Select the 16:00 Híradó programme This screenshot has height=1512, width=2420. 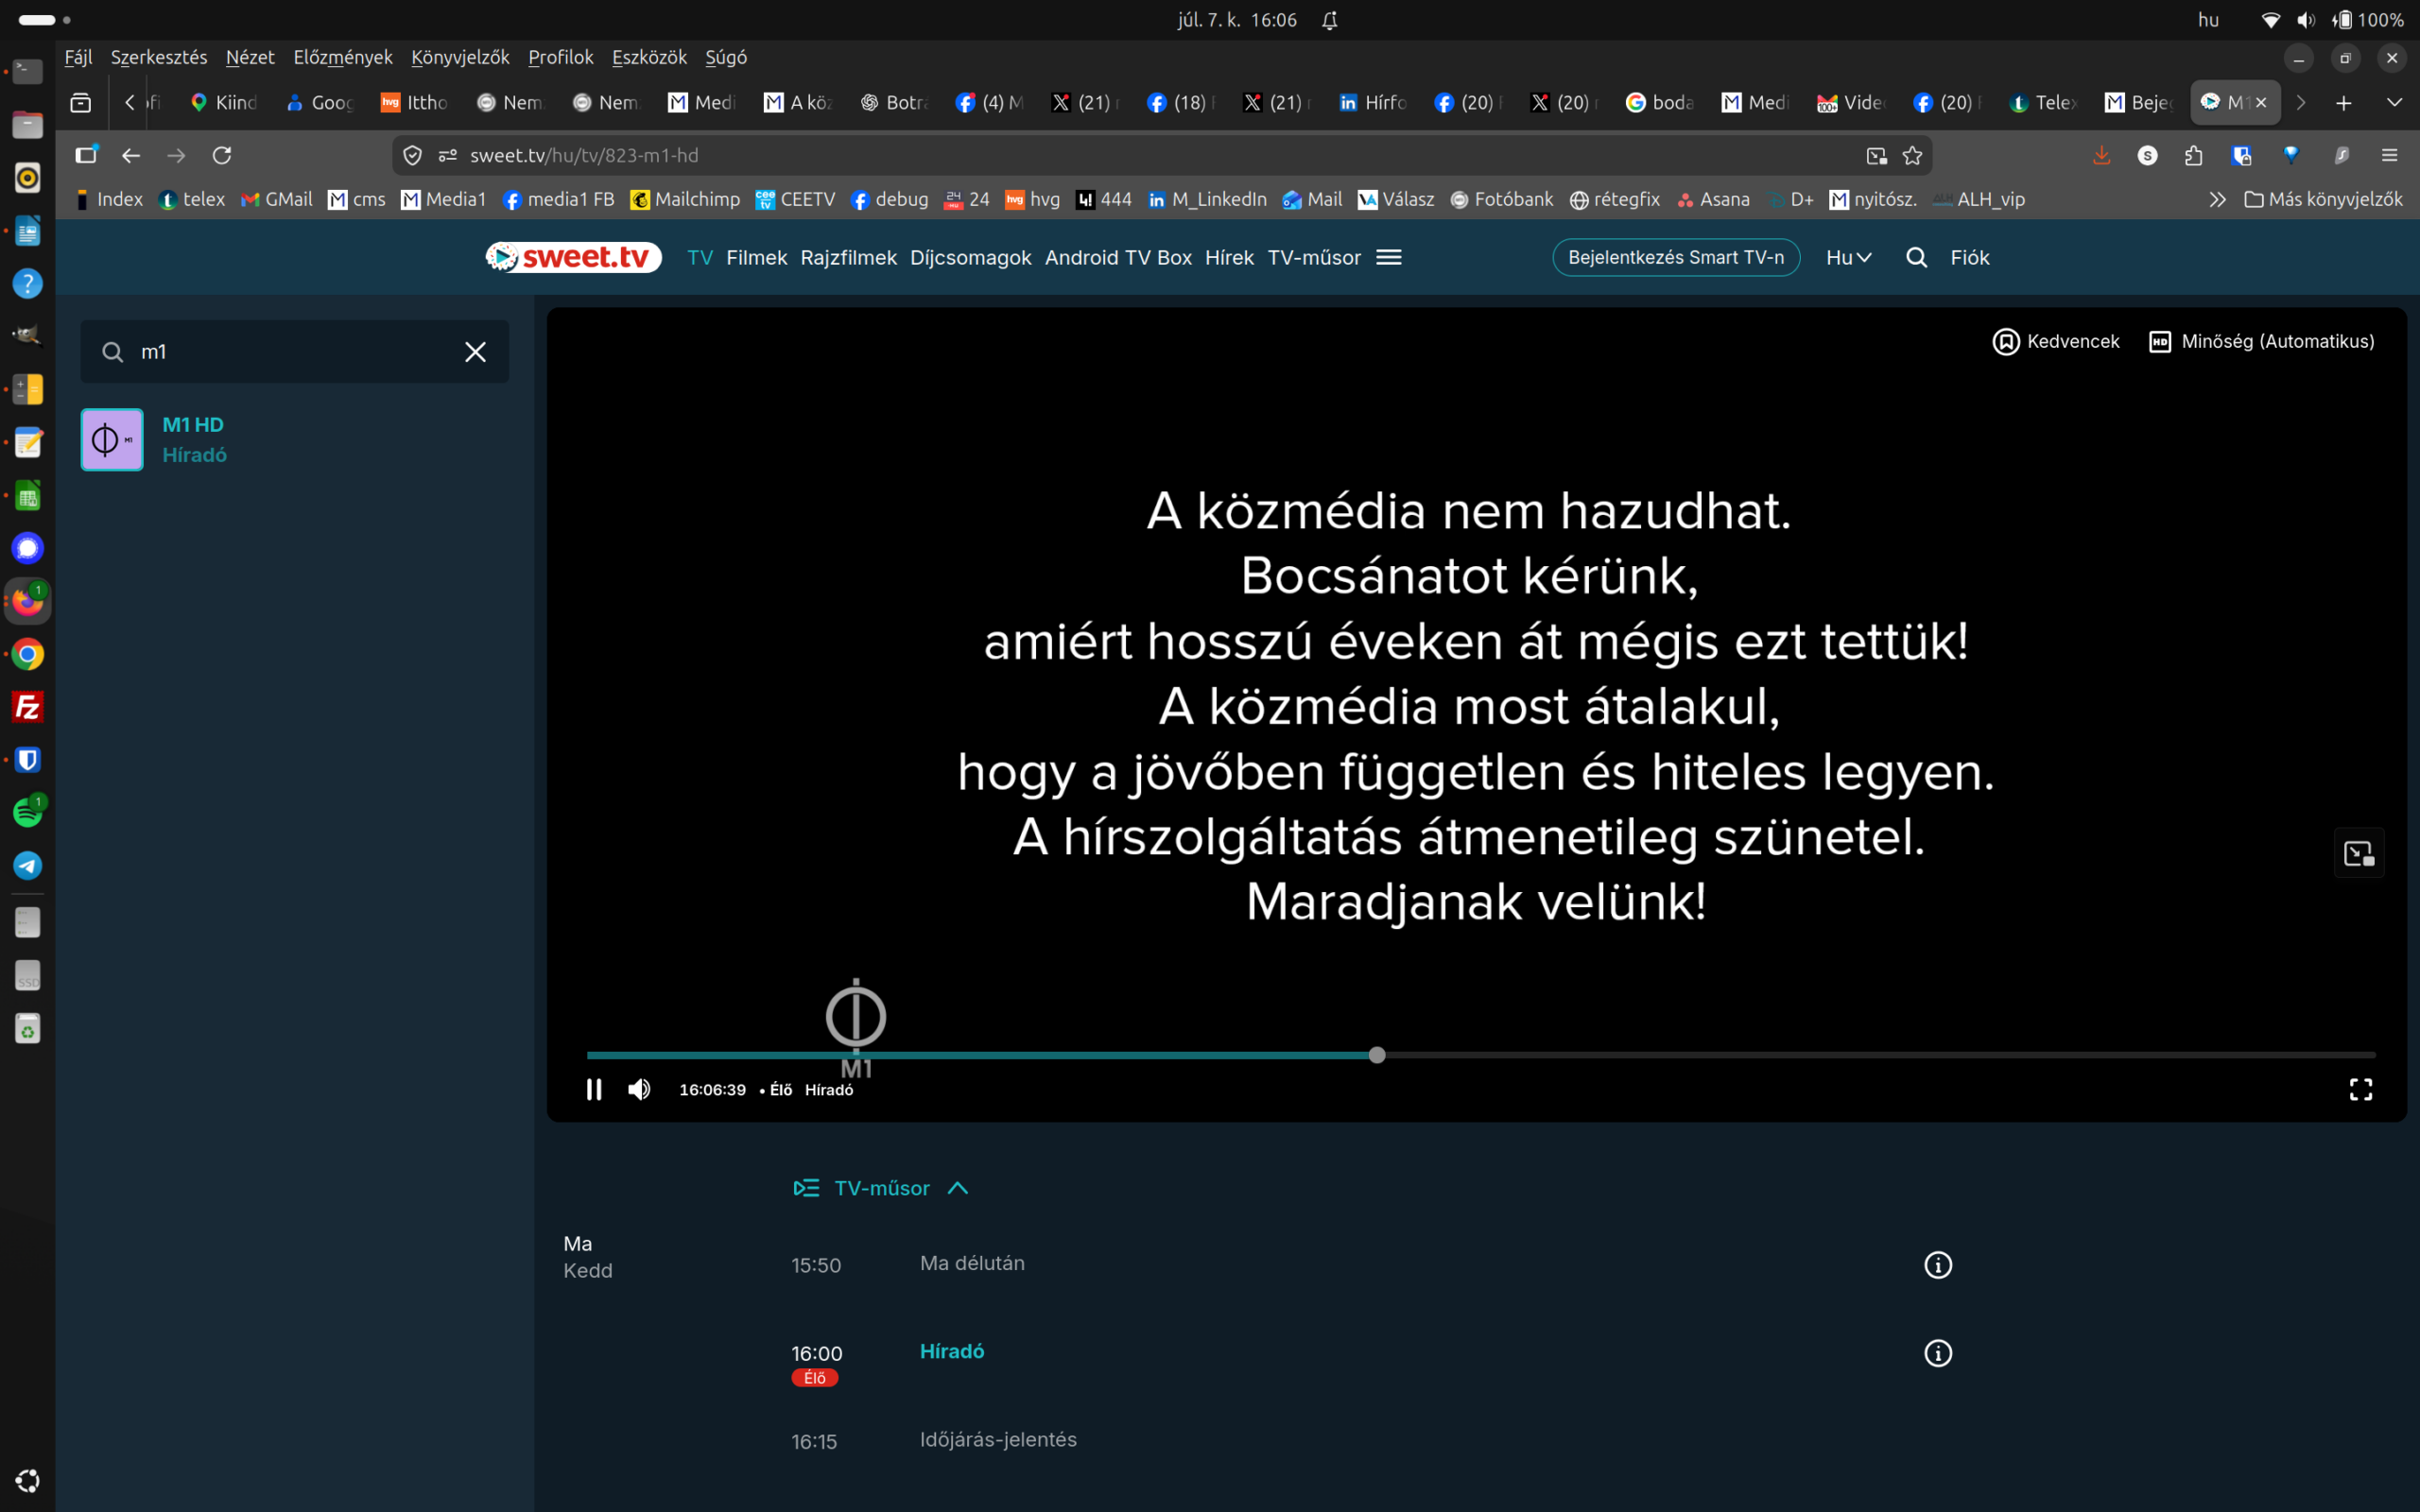coord(951,1352)
